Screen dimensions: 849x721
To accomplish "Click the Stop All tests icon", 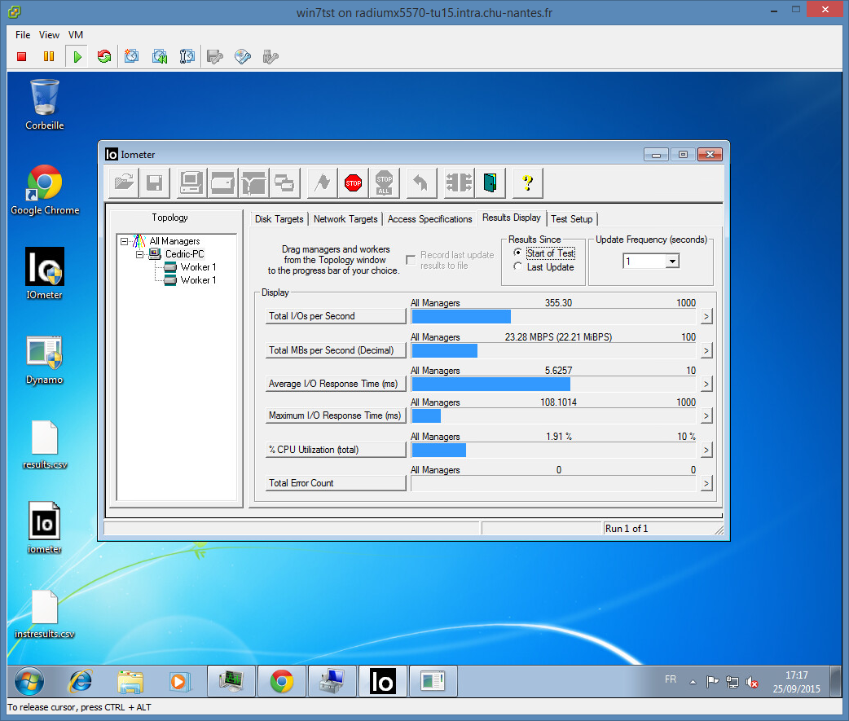I will pyautogui.click(x=384, y=182).
